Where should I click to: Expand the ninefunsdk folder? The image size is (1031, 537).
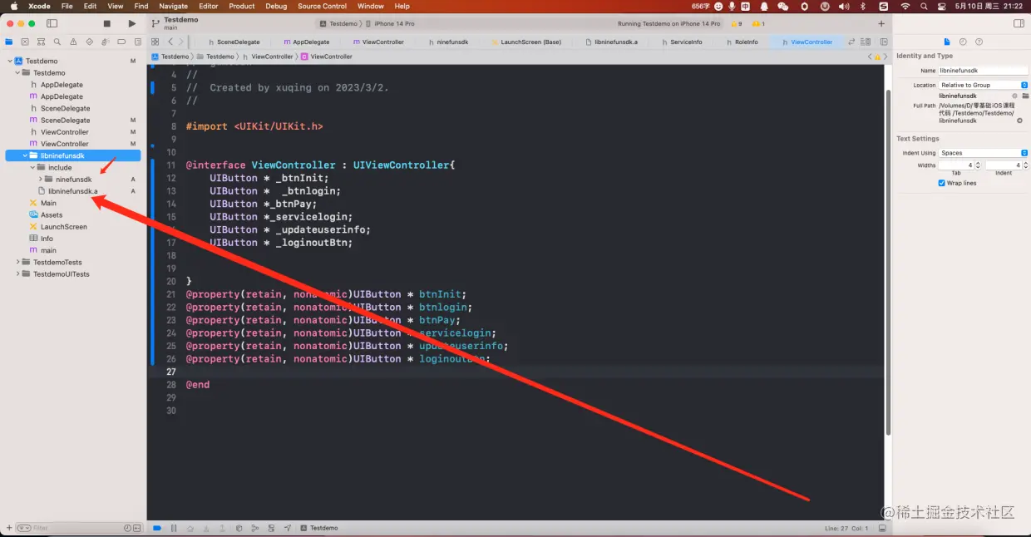click(x=40, y=179)
